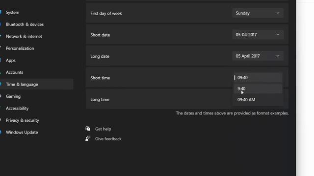Click the format examples note text

pyautogui.click(x=232, y=113)
